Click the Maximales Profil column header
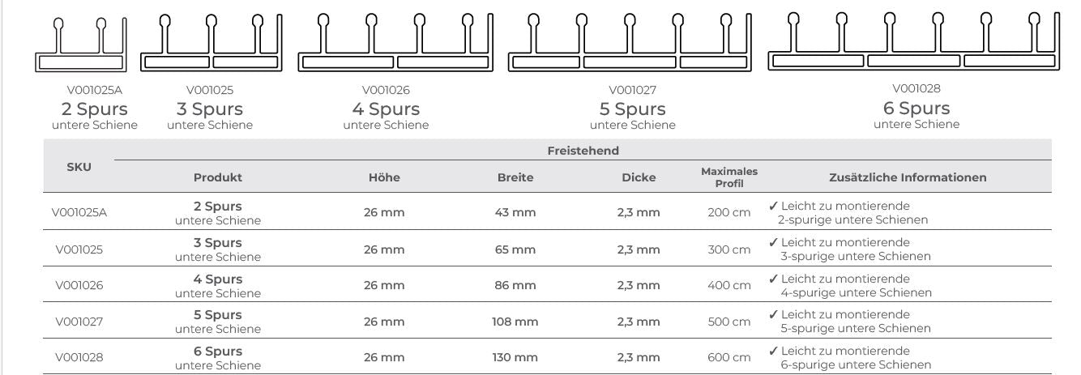This screenshot has width=1081, height=375. tap(728, 177)
